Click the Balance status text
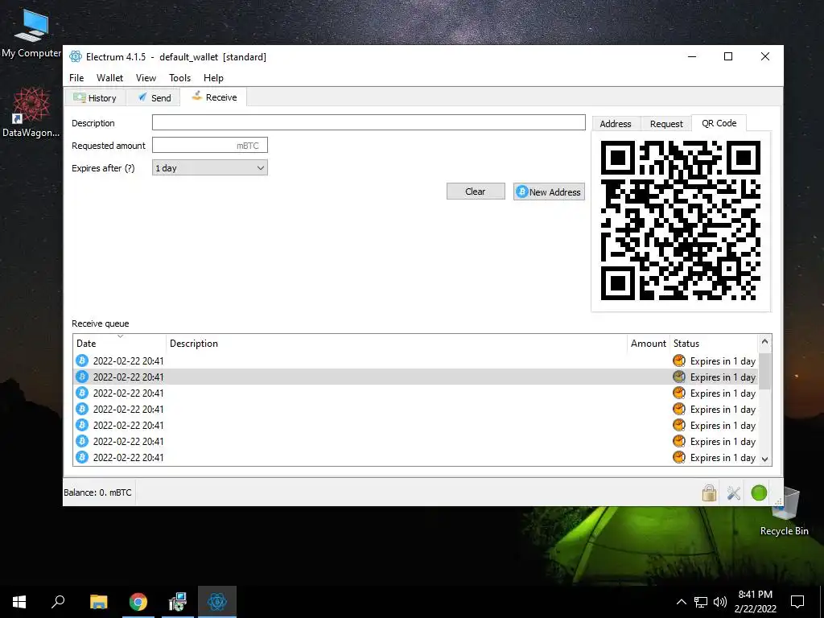The image size is (824, 618). [97, 492]
